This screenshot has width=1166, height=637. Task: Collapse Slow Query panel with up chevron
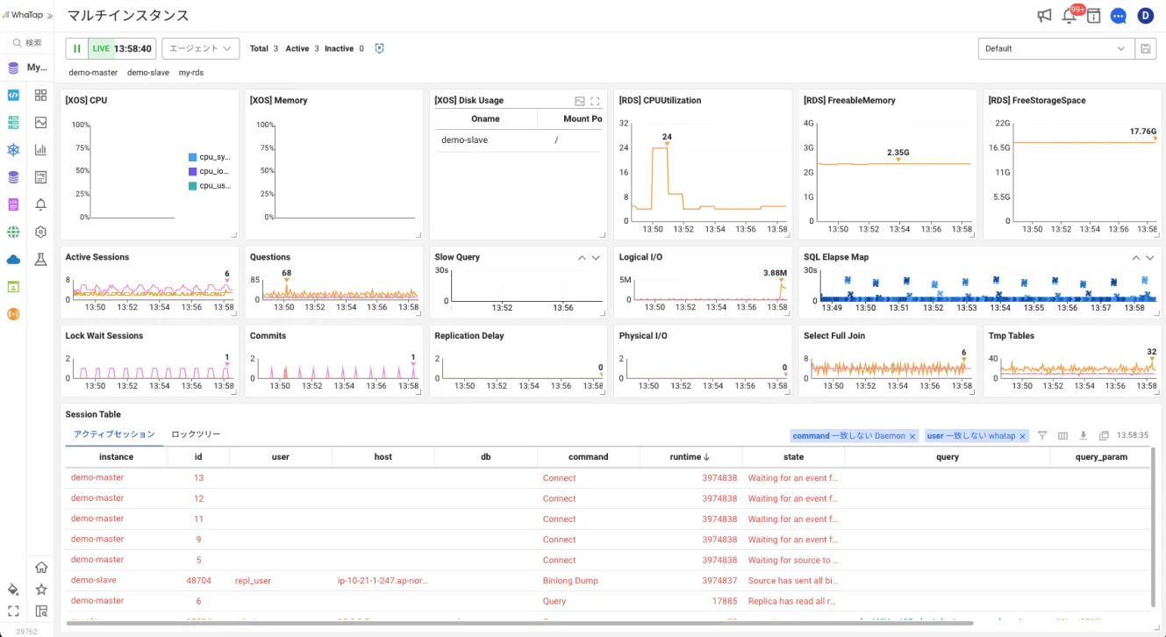tap(581, 258)
